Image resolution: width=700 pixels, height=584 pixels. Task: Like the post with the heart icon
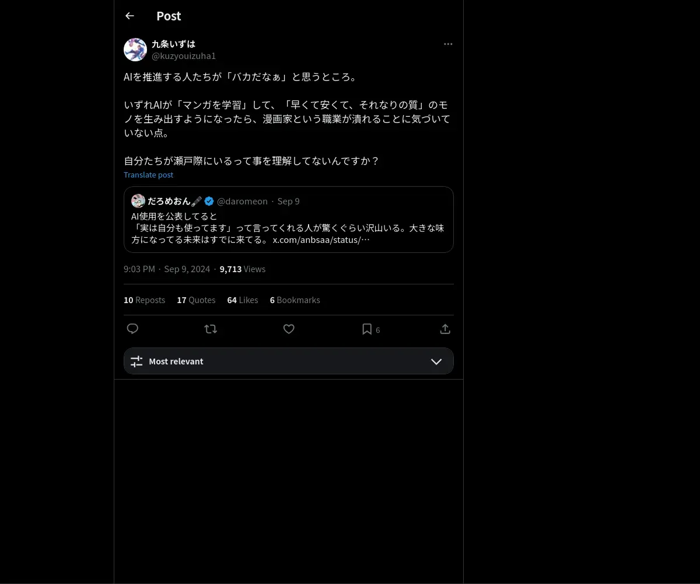click(289, 329)
